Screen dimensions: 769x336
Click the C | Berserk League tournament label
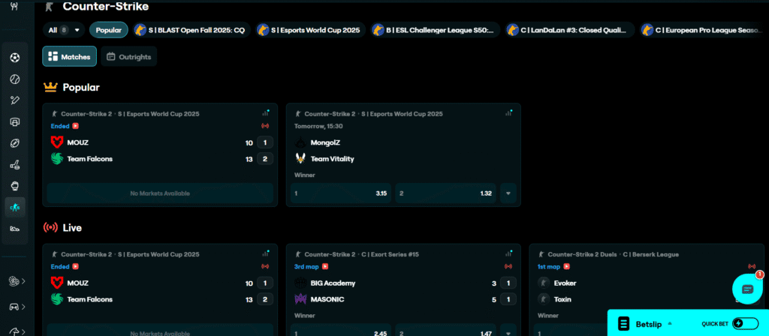tap(651, 254)
